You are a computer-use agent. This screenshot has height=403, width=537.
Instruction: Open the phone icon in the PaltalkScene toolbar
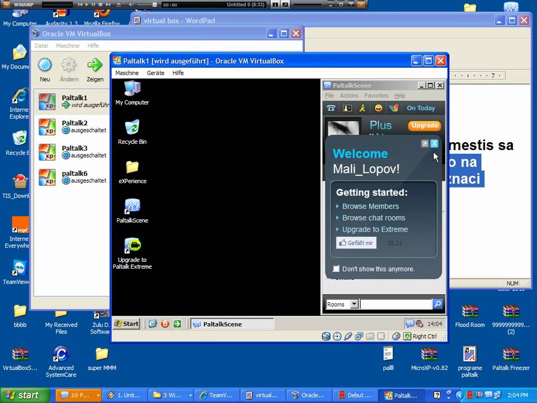[x=331, y=108]
